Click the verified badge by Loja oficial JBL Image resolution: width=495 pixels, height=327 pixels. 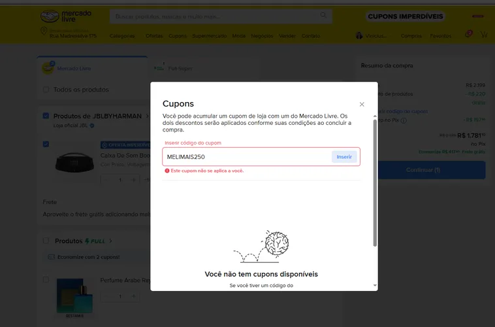click(x=92, y=126)
